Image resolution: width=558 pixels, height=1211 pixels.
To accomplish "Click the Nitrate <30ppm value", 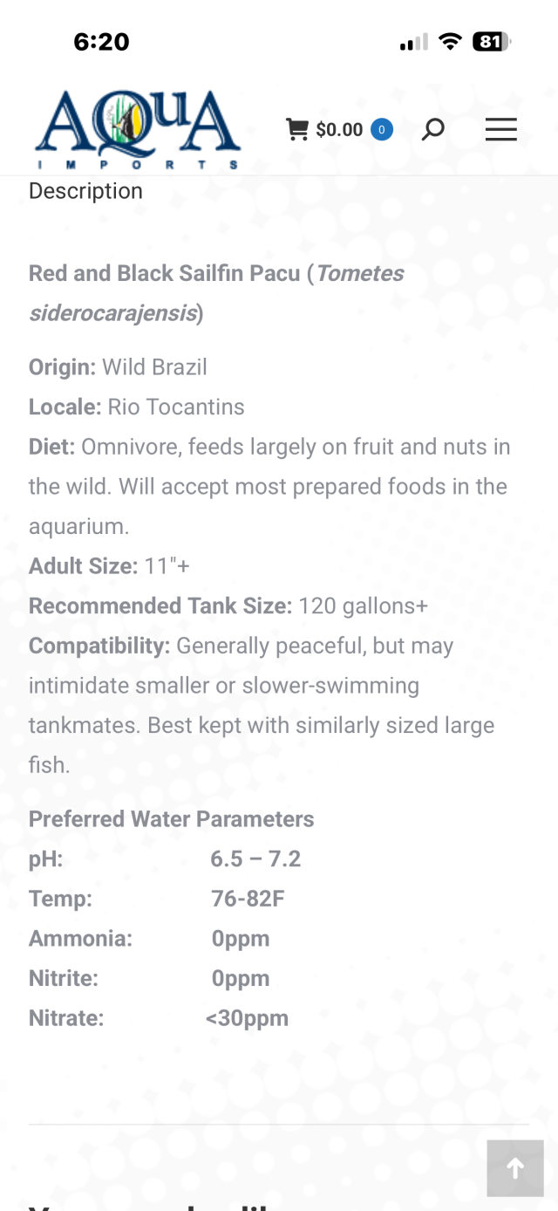I will 247,1018.
